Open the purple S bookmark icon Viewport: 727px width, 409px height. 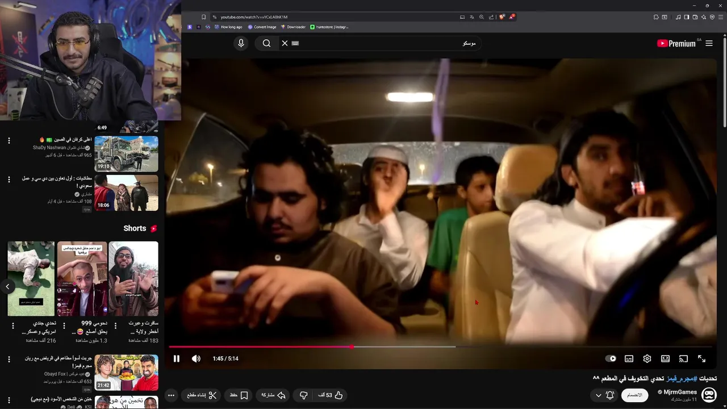190,27
